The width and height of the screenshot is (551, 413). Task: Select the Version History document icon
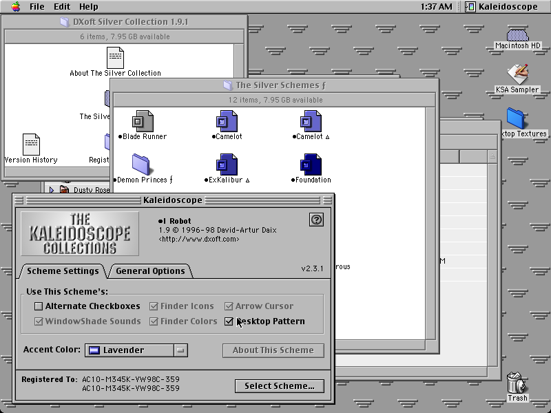coord(31,144)
